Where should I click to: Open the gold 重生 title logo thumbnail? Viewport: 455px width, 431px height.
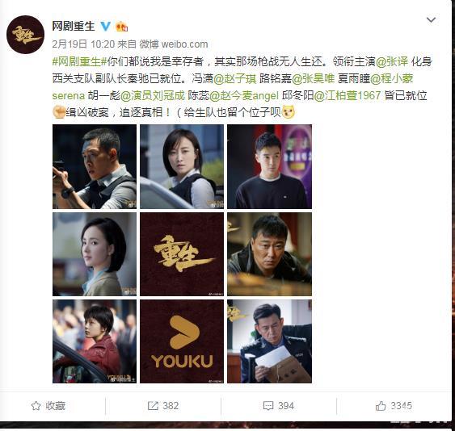point(182,254)
